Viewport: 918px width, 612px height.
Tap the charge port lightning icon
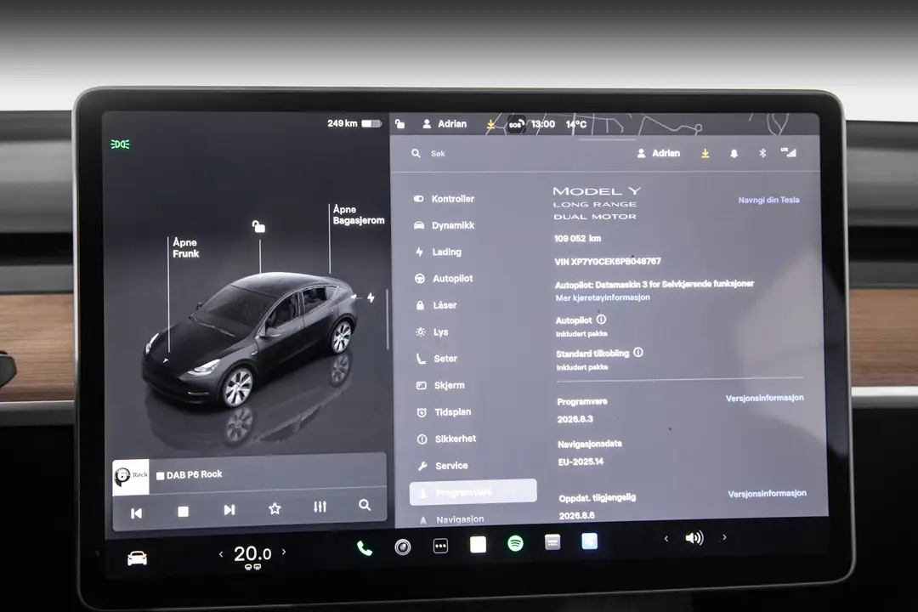pos(371,297)
